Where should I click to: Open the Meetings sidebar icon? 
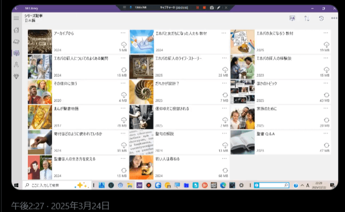pyautogui.click(x=16, y=65)
